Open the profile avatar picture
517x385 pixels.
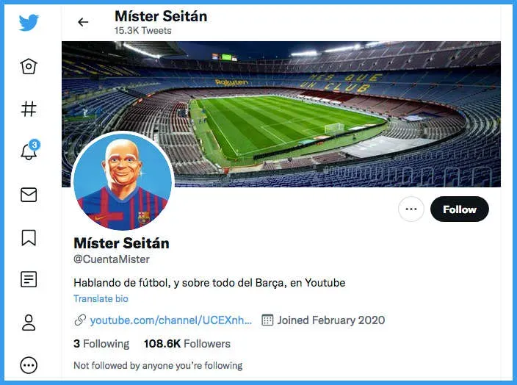tap(122, 183)
